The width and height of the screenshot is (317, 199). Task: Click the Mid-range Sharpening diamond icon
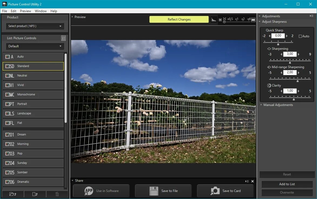click(269, 67)
